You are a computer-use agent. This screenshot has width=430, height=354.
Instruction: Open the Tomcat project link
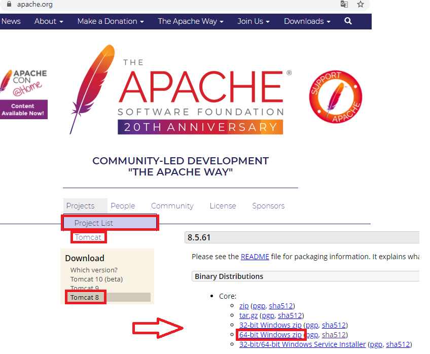click(88, 237)
